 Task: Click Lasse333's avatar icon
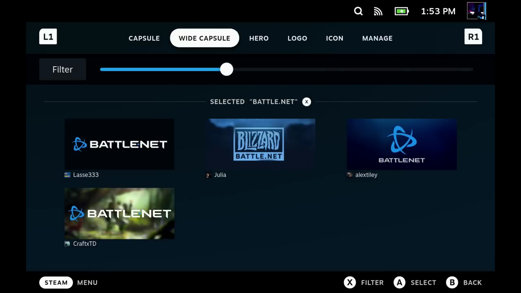68,175
